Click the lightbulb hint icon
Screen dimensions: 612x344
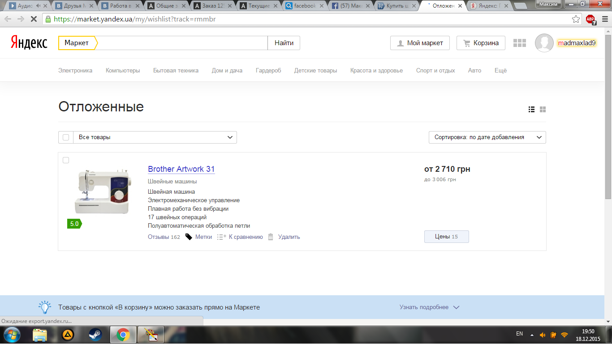(44, 307)
